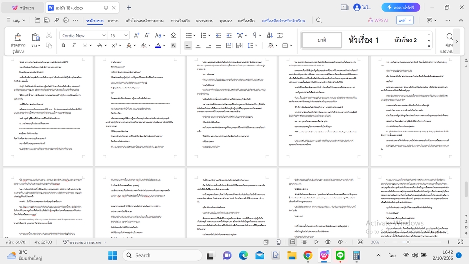This screenshot has width=469, height=264.
Task: Toggle Strikethrough formatting
Action: [x=100, y=45]
